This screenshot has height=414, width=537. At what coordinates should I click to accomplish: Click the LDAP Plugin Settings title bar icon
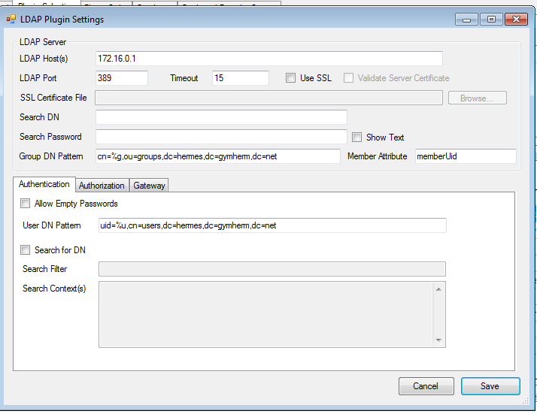pos(11,19)
